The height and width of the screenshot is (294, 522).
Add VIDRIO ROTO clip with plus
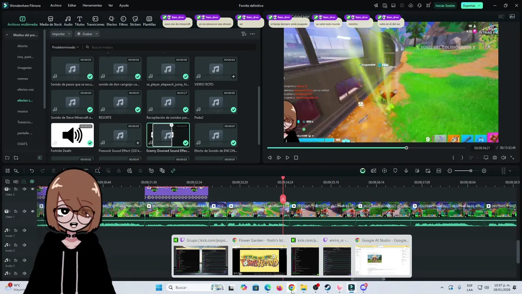233,76
